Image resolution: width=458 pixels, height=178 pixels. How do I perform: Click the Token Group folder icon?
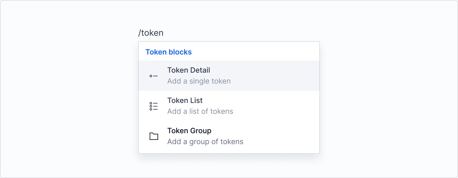(154, 136)
